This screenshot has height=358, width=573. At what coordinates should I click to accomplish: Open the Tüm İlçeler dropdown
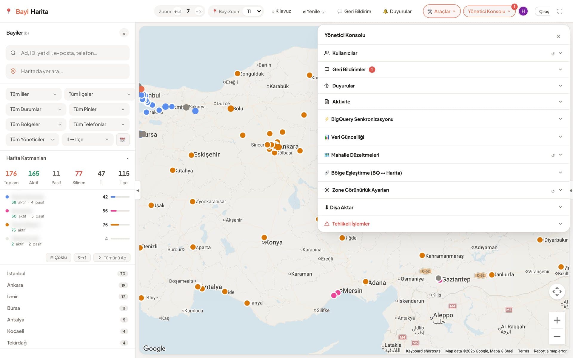99,94
